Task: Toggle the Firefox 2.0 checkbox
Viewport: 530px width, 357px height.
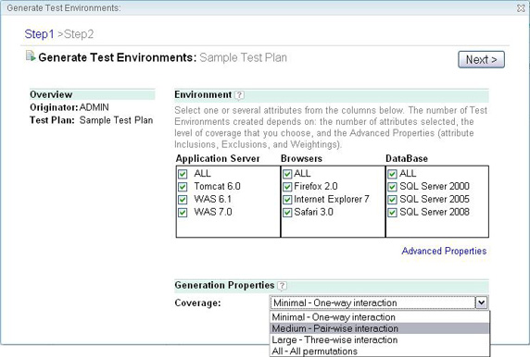Action: 287,187
